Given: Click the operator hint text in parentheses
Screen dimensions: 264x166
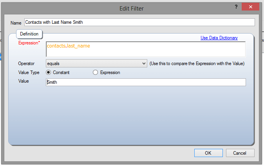Looking at the screenshot, I should (197, 63).
